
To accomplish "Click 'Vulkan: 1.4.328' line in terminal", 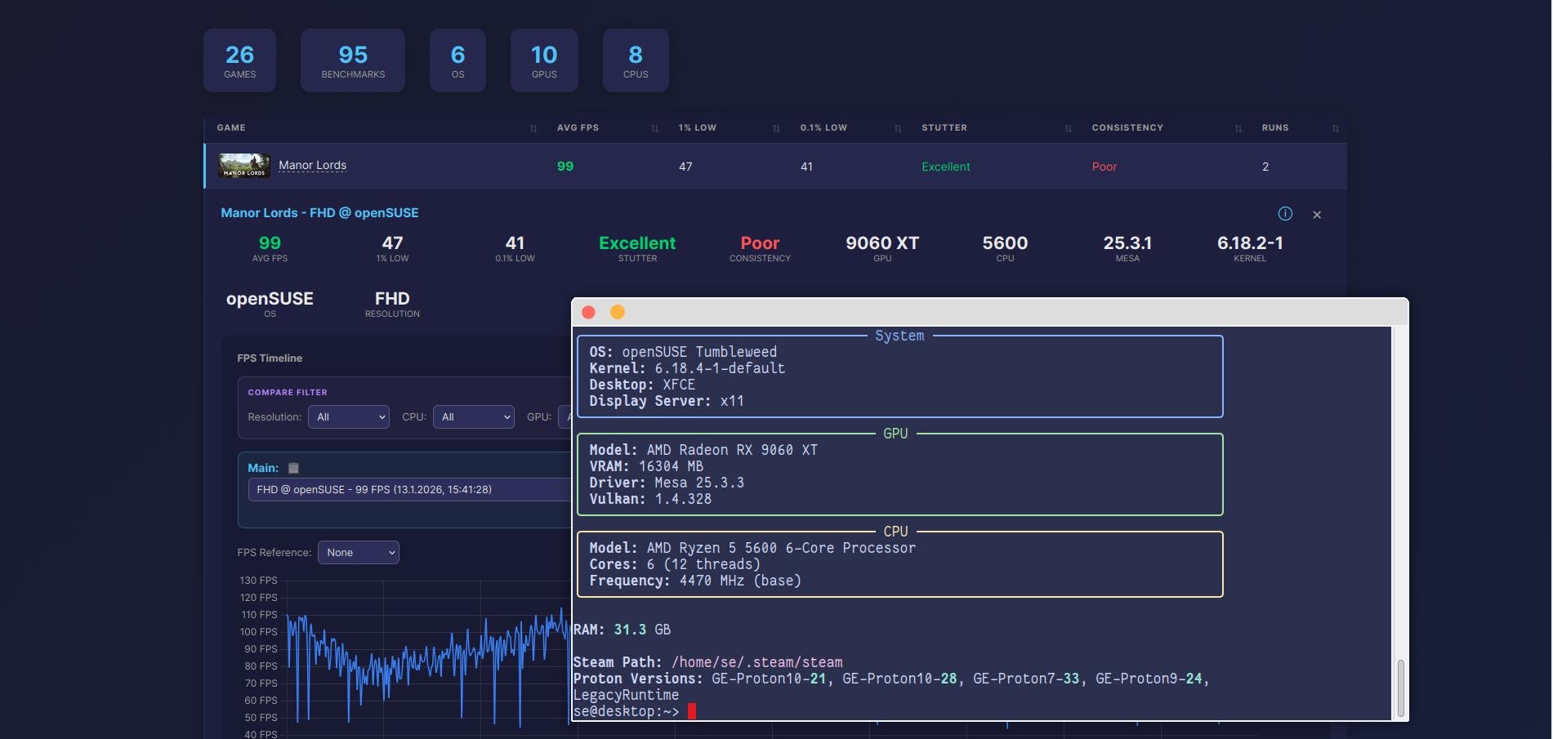I will coord(650,499).
